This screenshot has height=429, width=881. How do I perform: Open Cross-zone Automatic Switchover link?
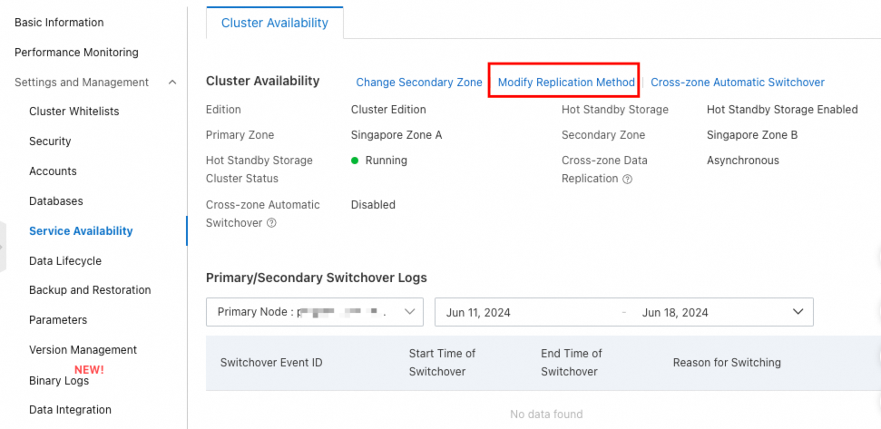[x=737, y=83]
